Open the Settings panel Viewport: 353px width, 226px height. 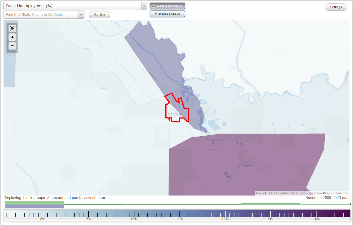(x=336, y=7)
